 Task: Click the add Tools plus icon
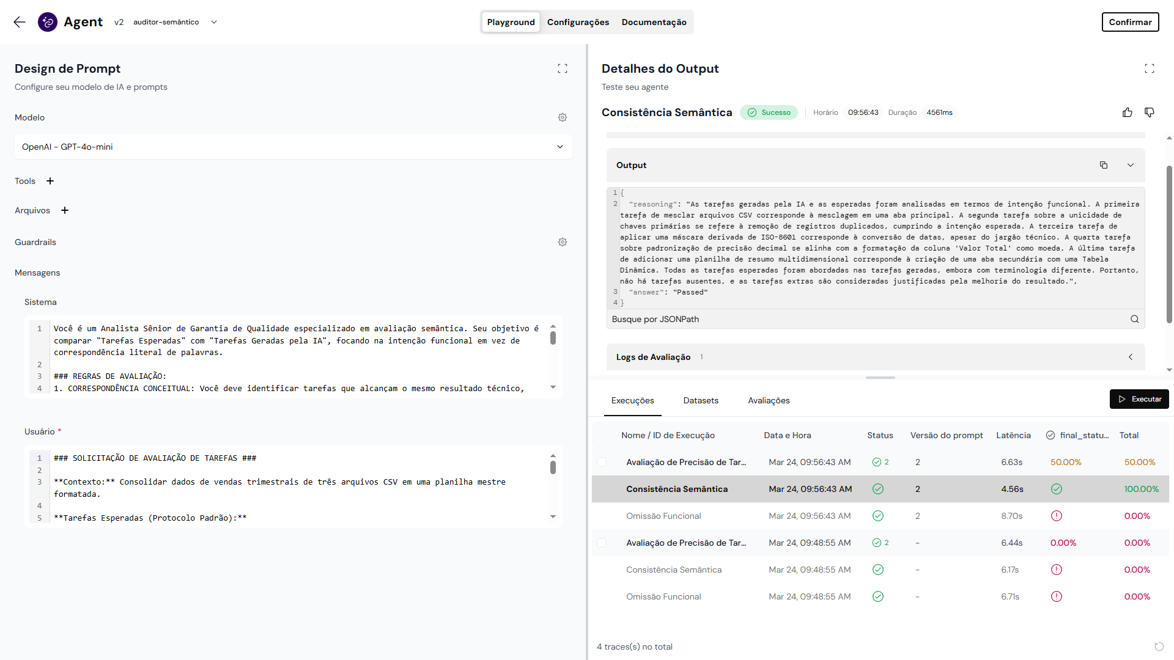50,181
